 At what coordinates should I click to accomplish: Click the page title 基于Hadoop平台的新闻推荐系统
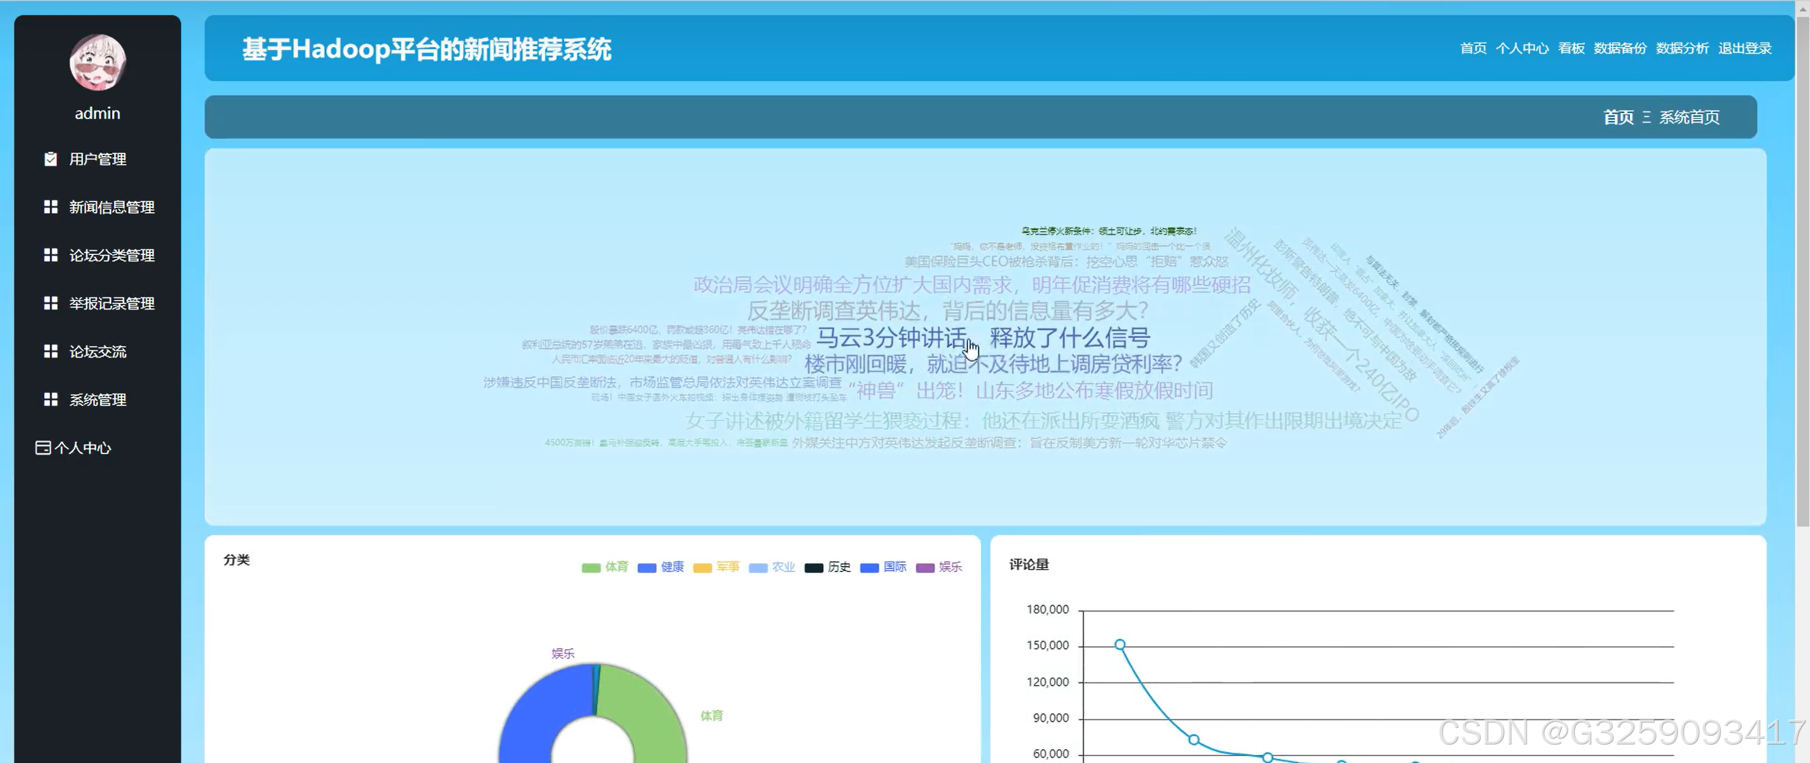coord(427,49)
